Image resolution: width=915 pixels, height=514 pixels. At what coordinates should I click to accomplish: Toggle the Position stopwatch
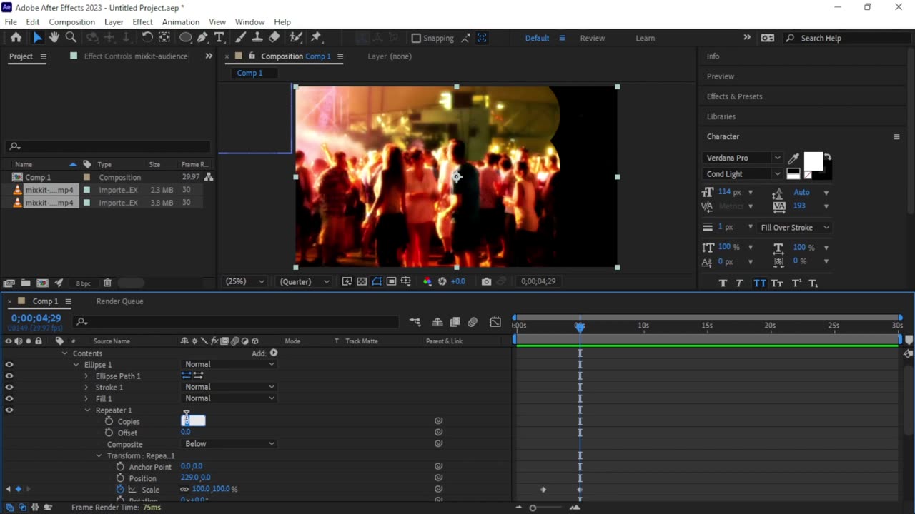coord(120,478)
